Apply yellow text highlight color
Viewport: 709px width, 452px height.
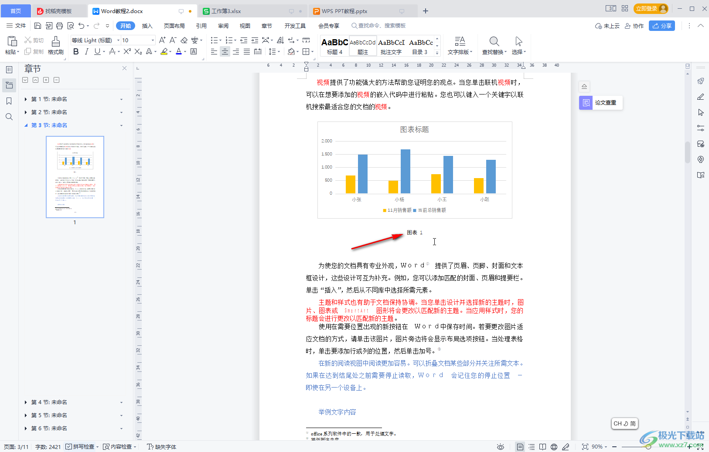[x=164, y=51]
